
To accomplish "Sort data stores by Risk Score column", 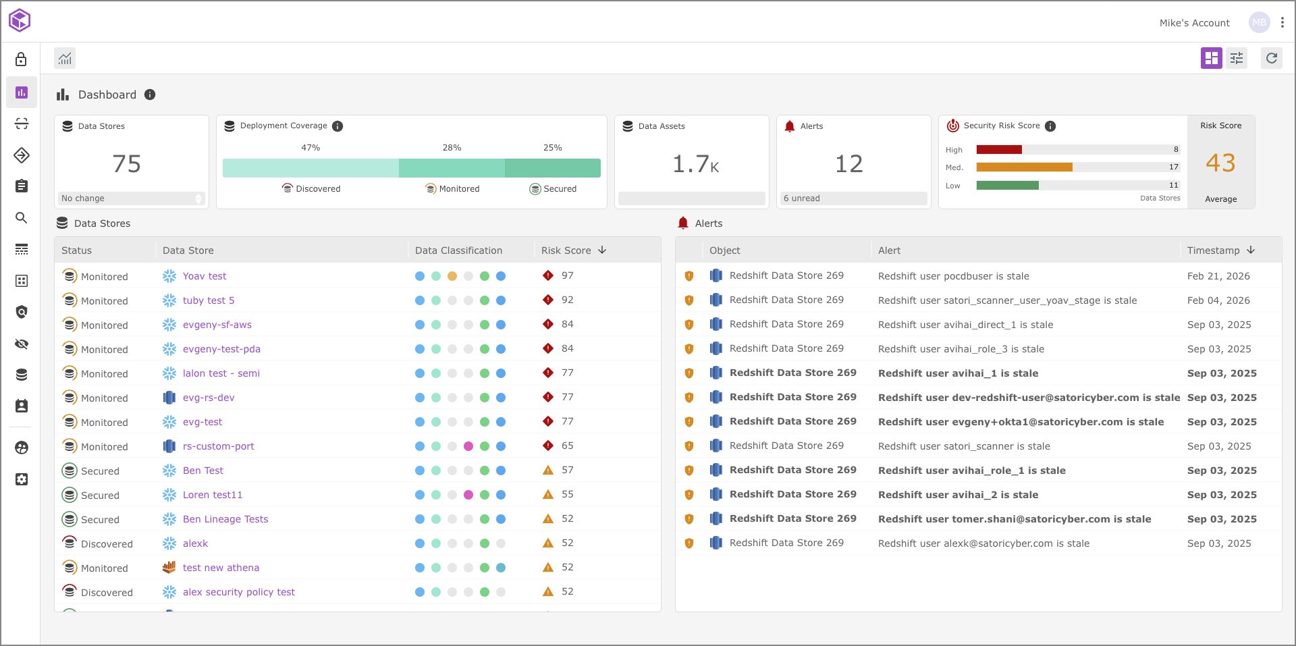I will [573, 250].
